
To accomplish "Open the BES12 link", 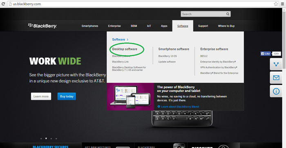I will [x=204, y=56].
